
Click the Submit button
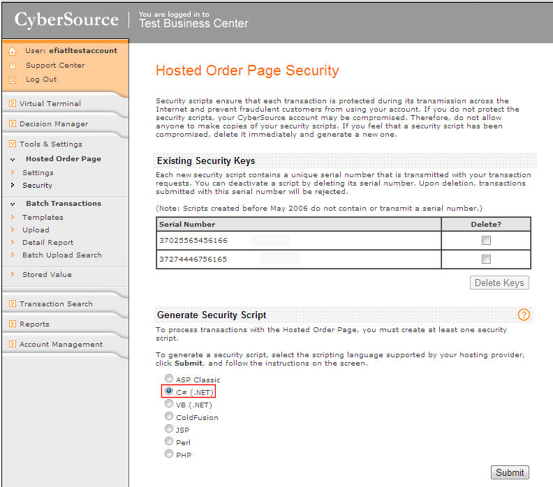[510, 472]
